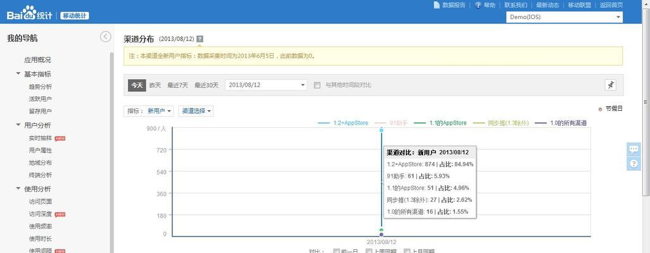Click the light blue 1.2+AppStore data point
Viewport: 650px width, 253px height.
[381, 130]
